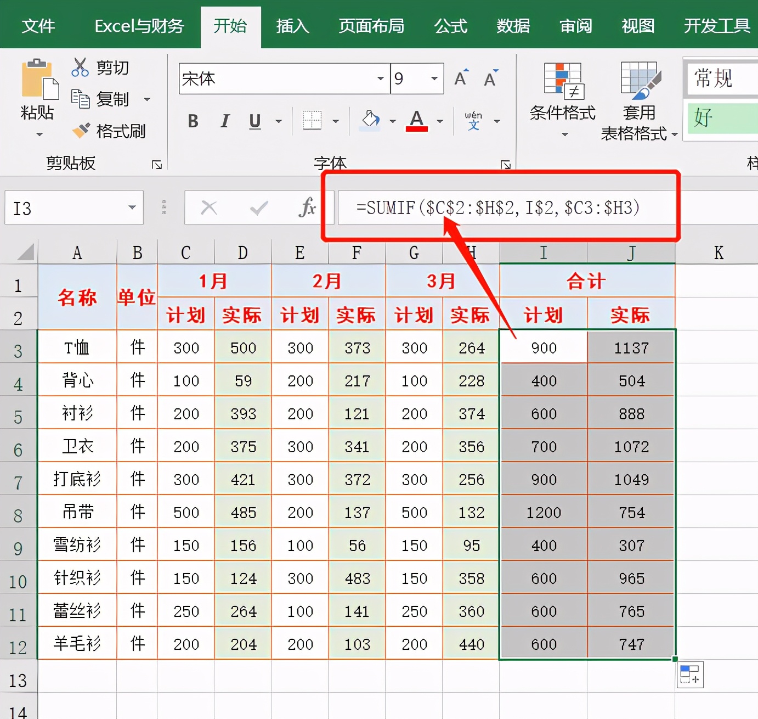This screenshot has width=758, height=719.
Task: Pick the red font color swatch
Action: (417, 129)
